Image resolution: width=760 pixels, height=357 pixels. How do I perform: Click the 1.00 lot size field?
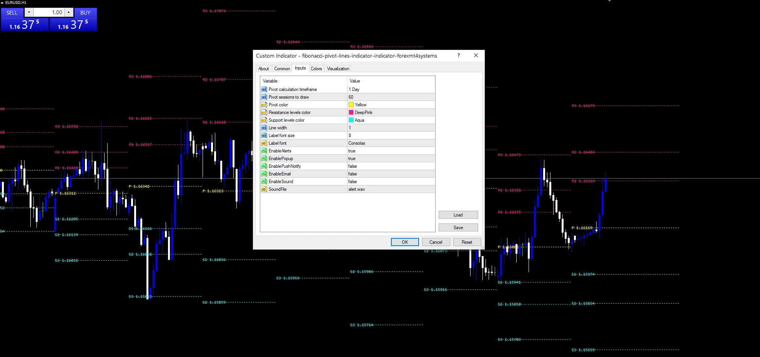(49, 13)
